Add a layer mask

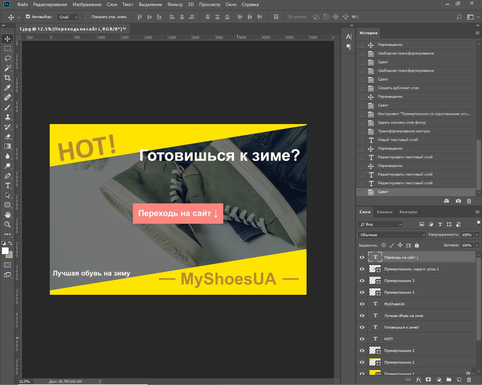coord(429,380)
